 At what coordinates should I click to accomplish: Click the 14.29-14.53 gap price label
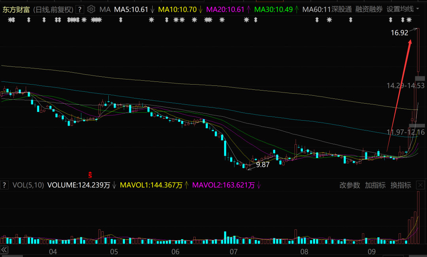[x=406, y=86]
